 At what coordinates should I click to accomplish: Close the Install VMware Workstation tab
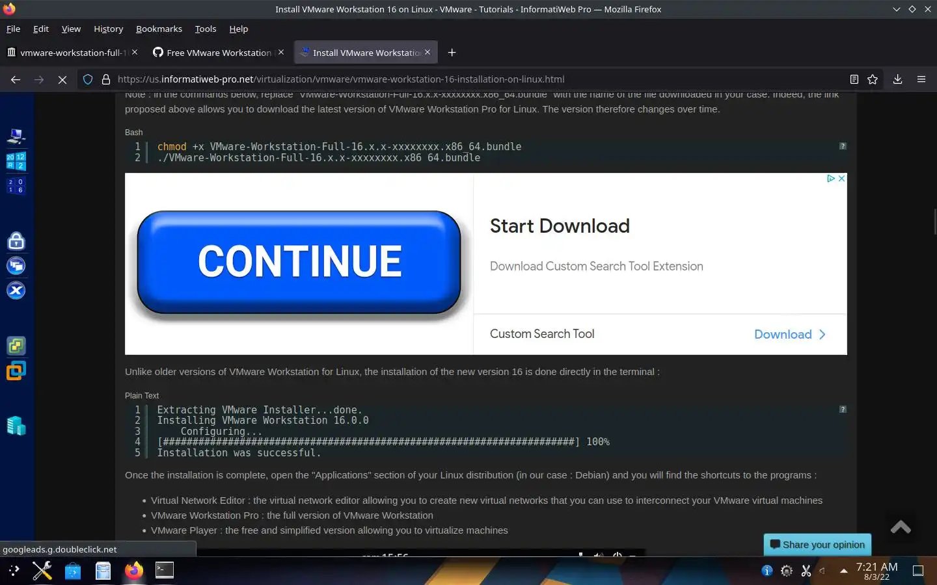point(428,52)
